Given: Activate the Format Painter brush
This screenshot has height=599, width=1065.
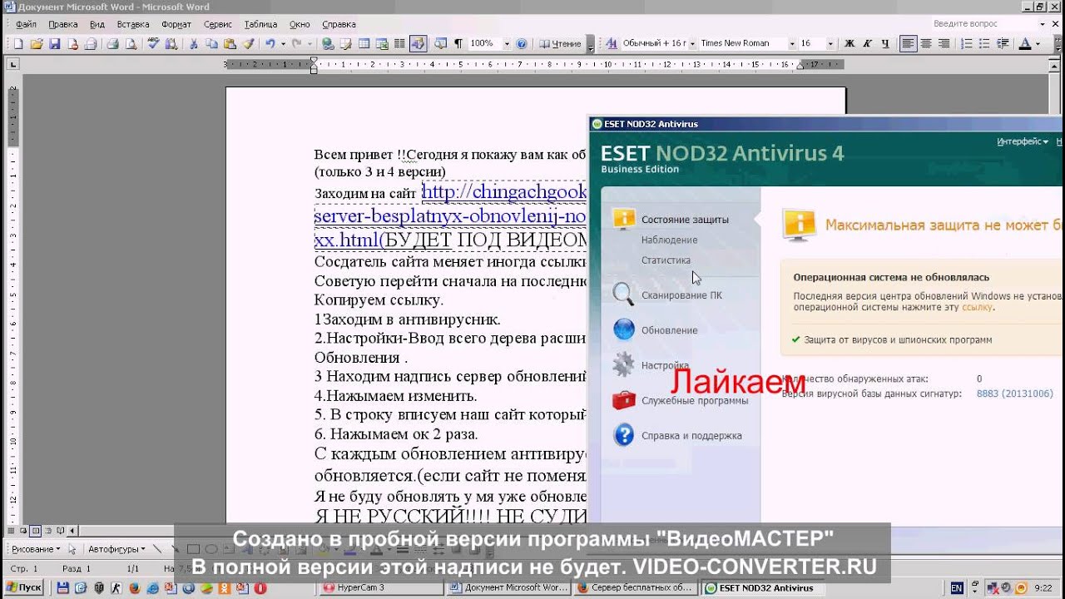Looking at the screenshot, I should (x=248, y=43).
